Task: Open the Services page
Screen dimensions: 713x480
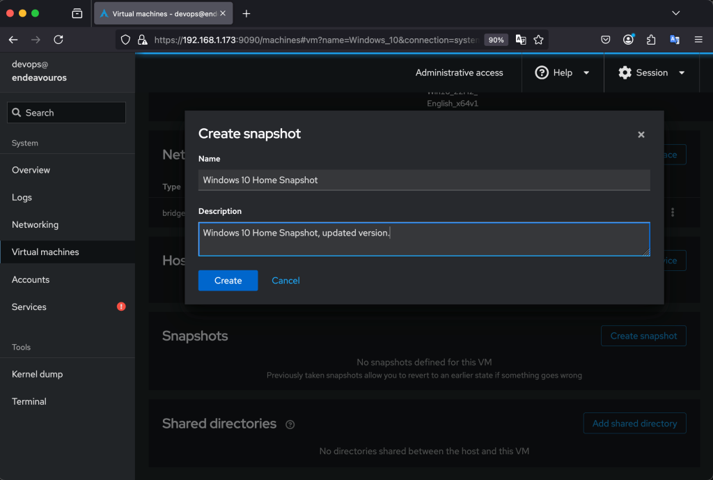Action: click(68, 307)
